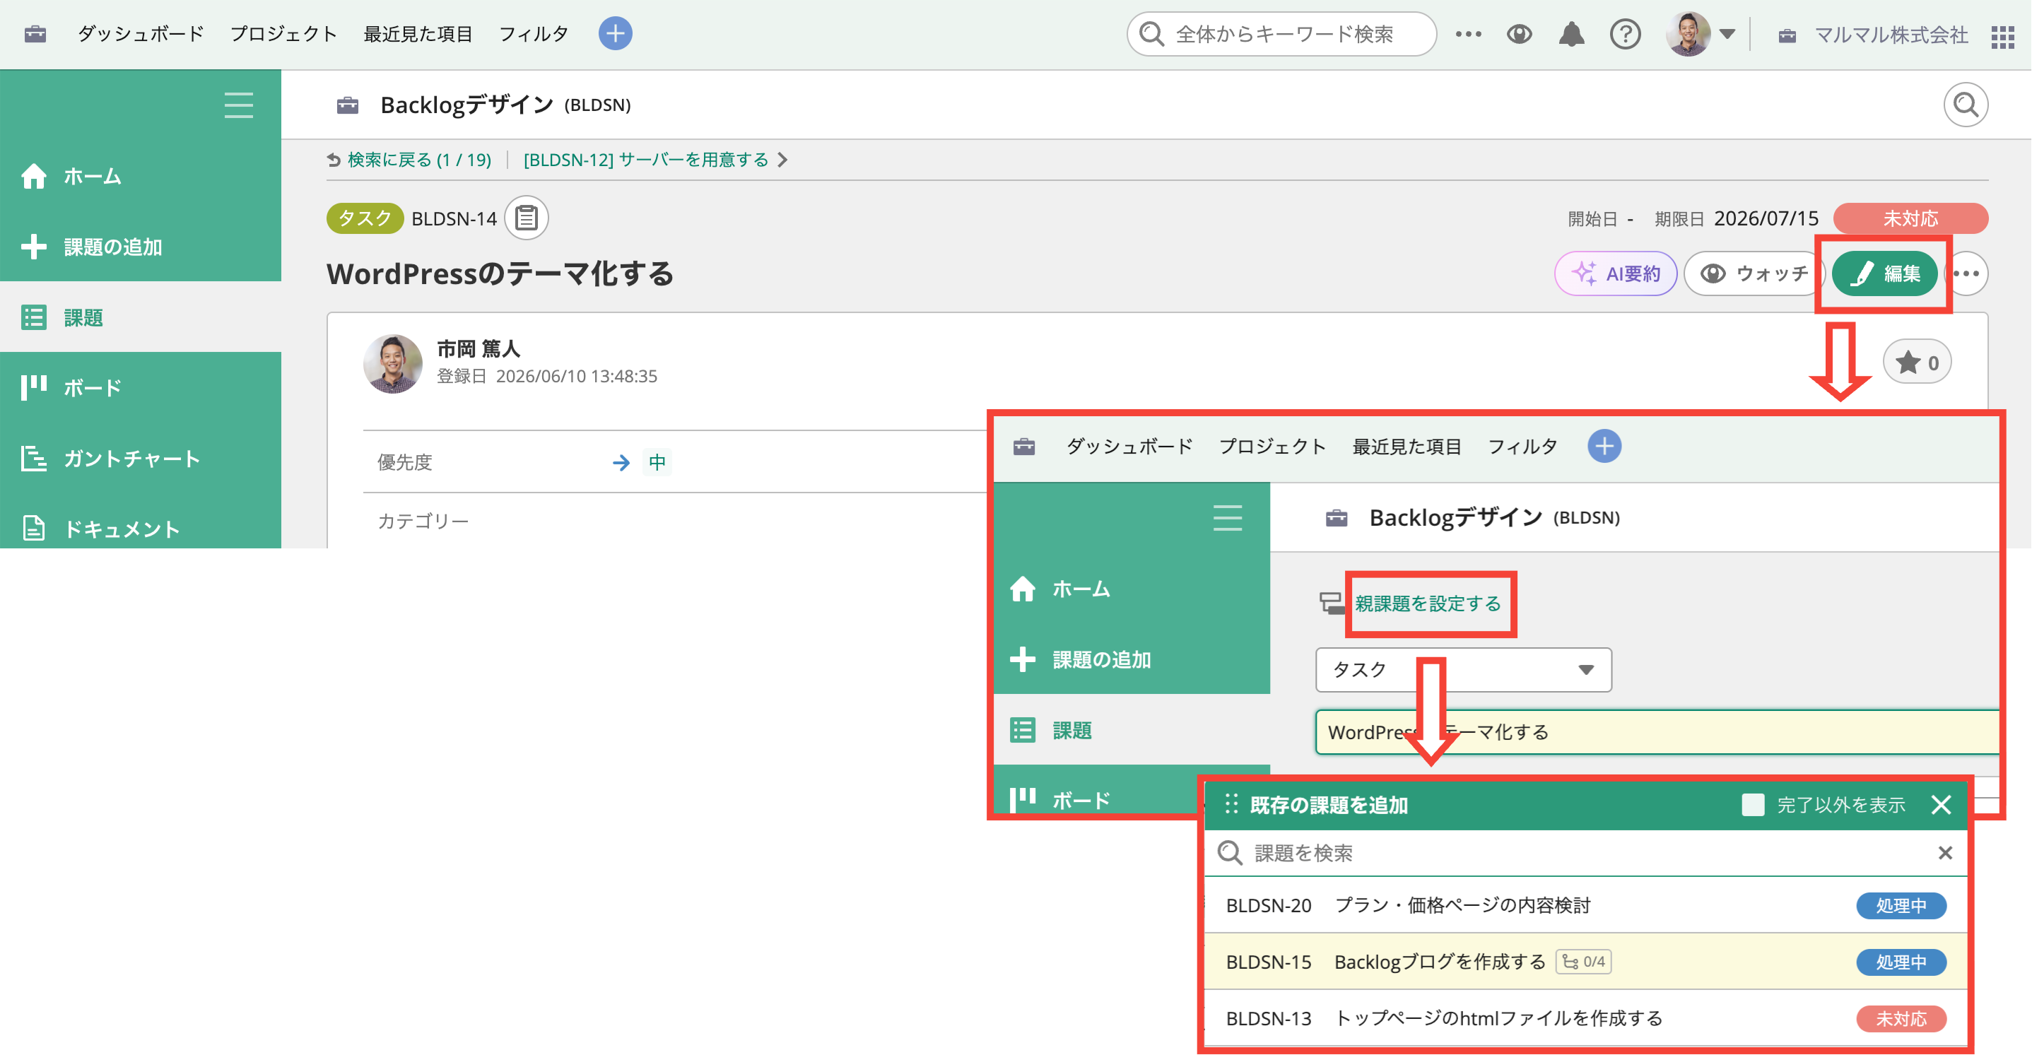2032x1055 pixels.
Task: Click the タスク issue type badge
Action: tap(365, 218)
